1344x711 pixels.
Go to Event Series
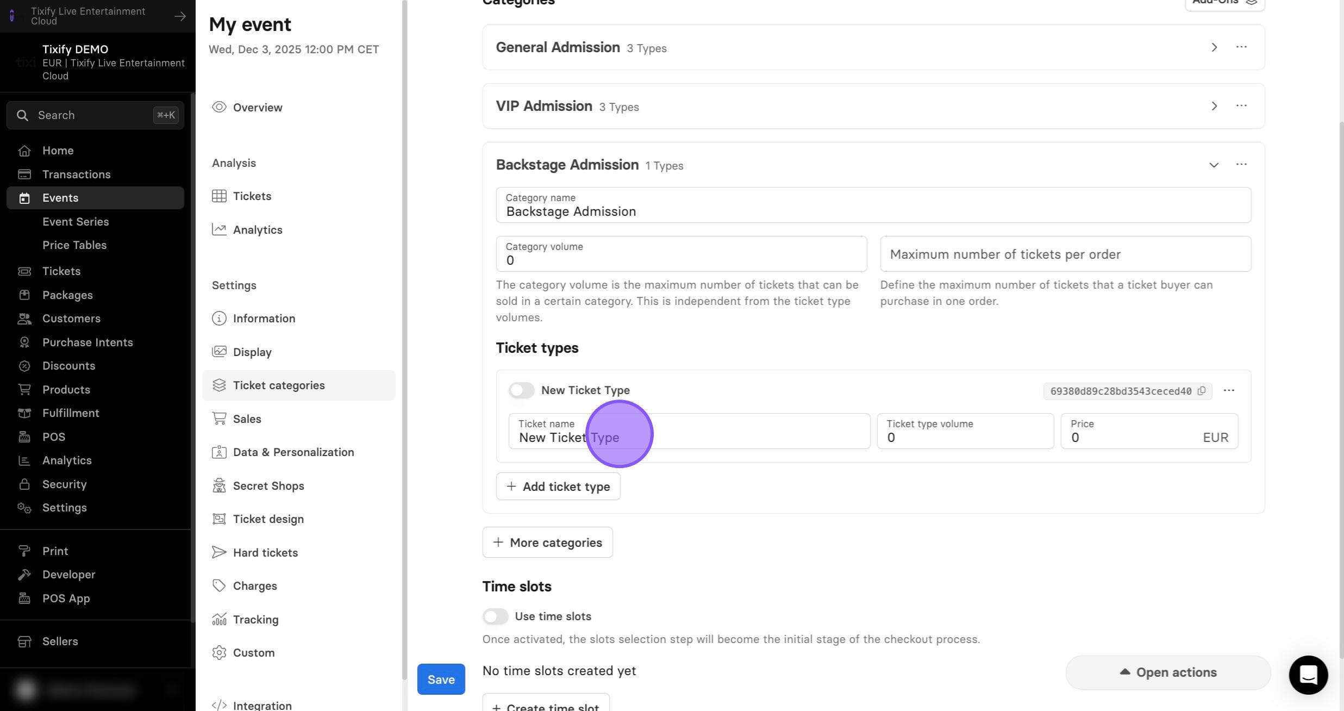pyautogui.click(x=76, y=222)
